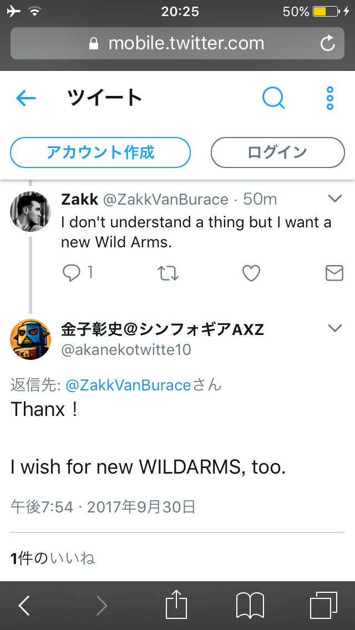Expand options chevron on Zakk's tweet

click(335, 198)
